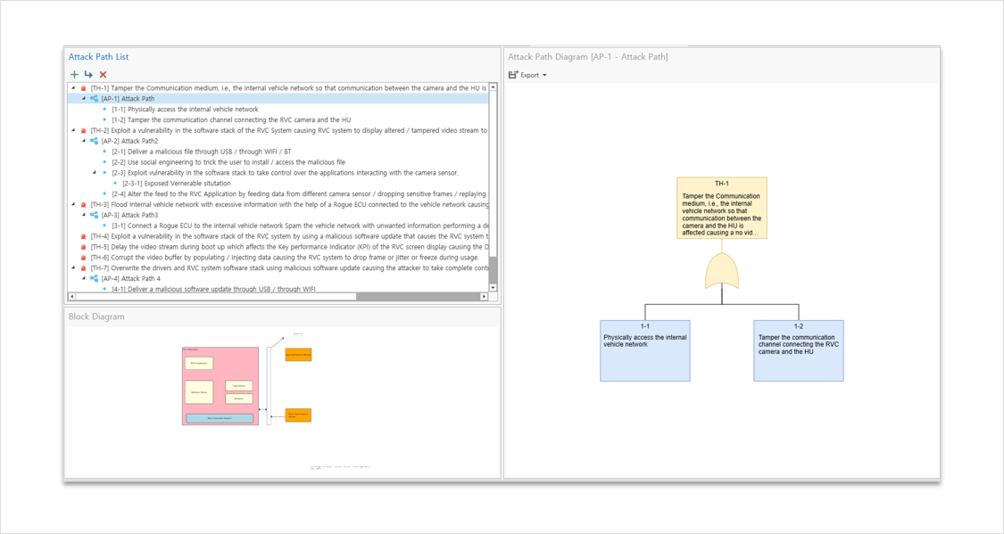
Task: Click the red threat icon of TH-4
Action: (83, 236)
